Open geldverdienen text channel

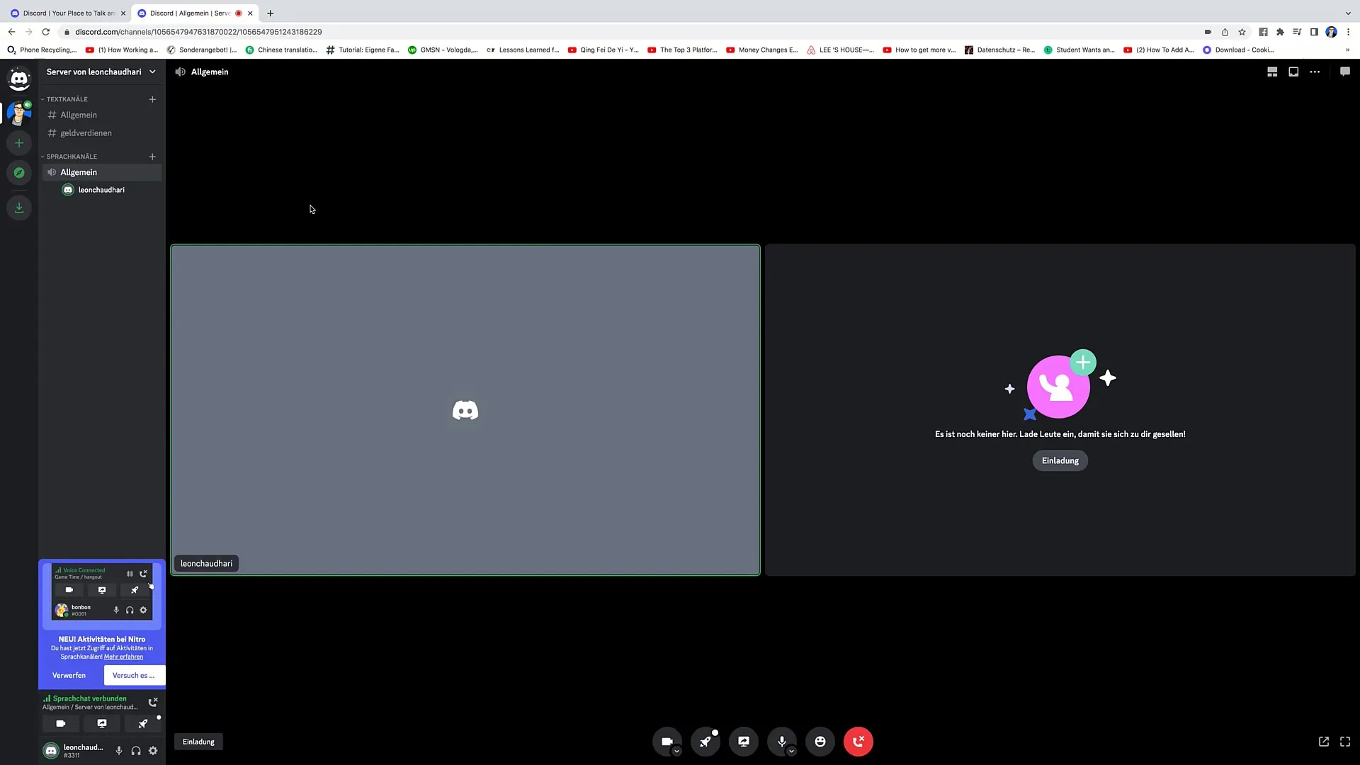tap(102, 133)
